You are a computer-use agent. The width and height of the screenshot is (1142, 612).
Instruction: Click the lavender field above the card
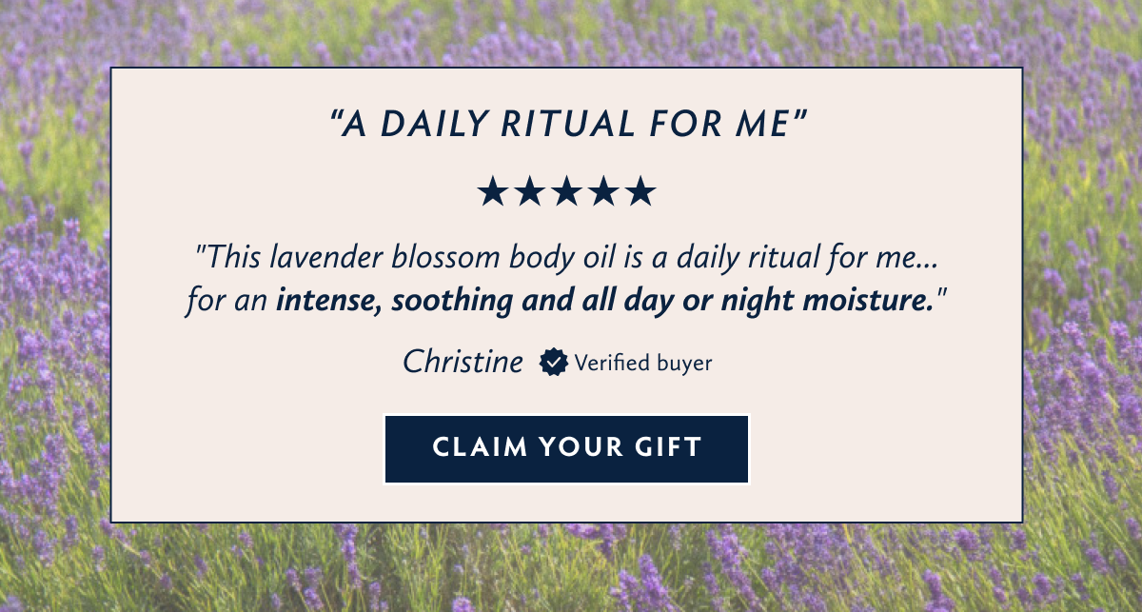tap(571, 33)
